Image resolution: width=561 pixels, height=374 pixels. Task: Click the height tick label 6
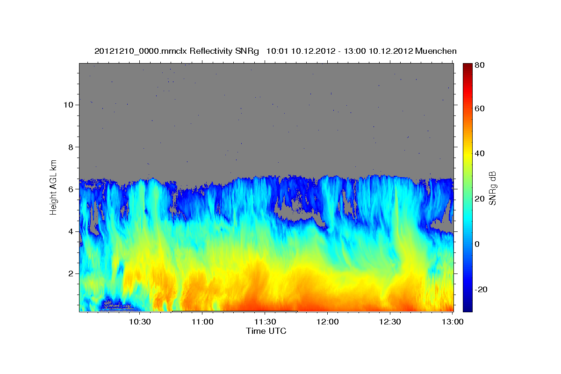point(71,189)
